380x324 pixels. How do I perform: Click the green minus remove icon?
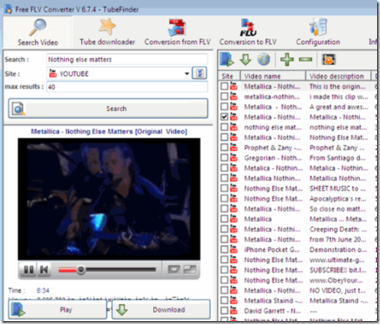click(306, 60)
